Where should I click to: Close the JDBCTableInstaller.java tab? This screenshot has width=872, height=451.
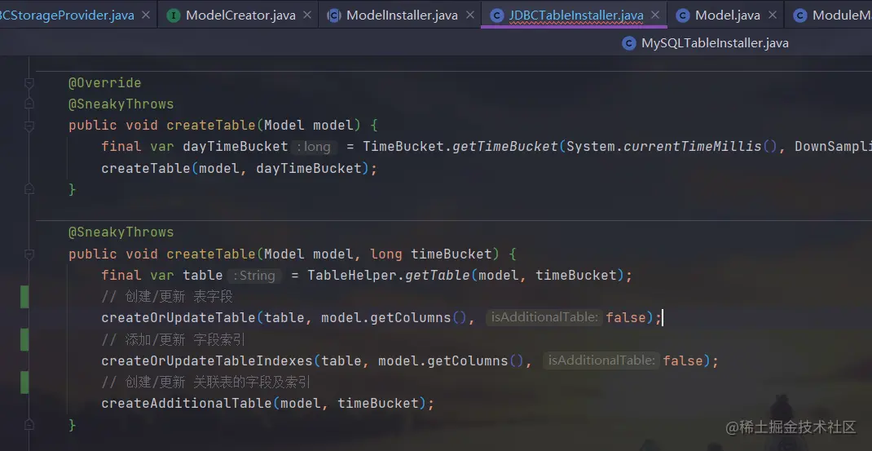(655, 15)
